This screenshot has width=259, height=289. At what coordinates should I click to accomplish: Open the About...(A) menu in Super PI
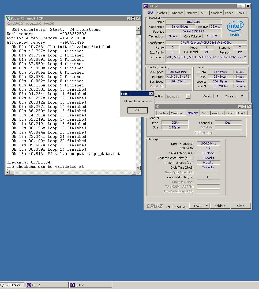[x=33, y=24]
